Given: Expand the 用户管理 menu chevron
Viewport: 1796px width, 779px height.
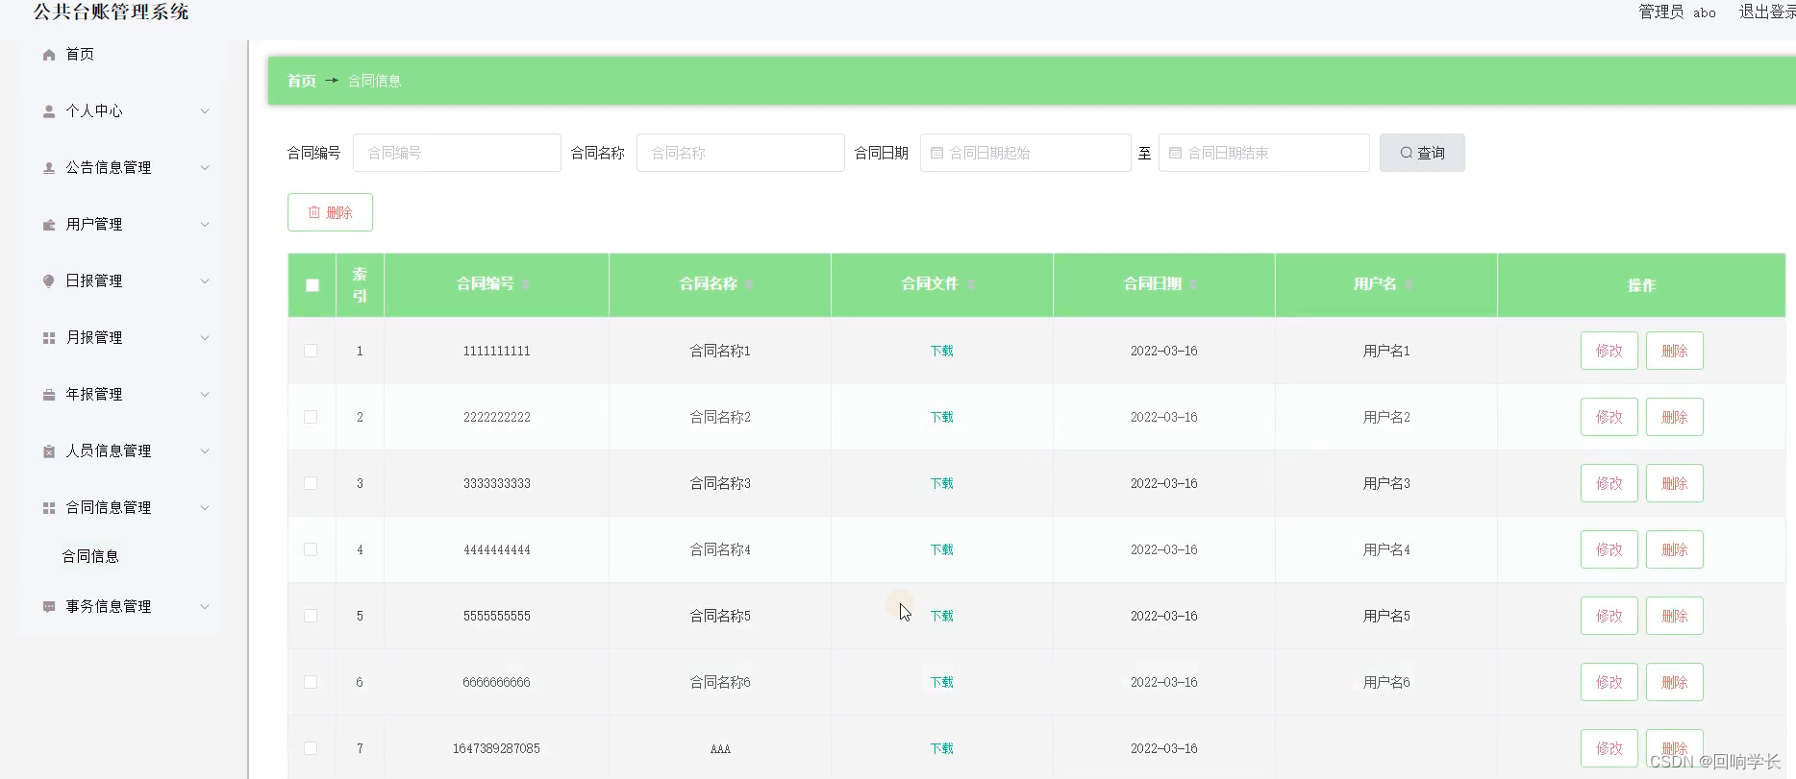Looking at the screenshot, I should coord(205,225).
